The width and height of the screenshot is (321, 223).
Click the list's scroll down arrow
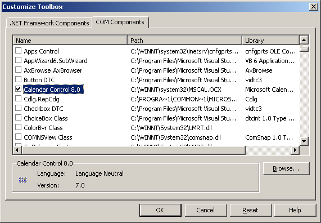(304, 141)
